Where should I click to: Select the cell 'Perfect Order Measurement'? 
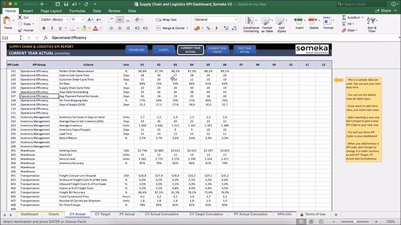tap(88, 71)
